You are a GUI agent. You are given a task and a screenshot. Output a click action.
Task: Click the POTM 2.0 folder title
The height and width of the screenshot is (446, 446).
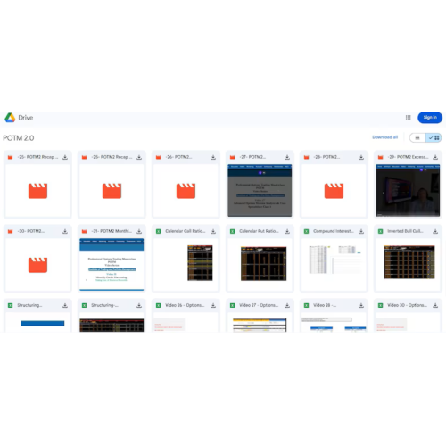click(x=19, y=138)
